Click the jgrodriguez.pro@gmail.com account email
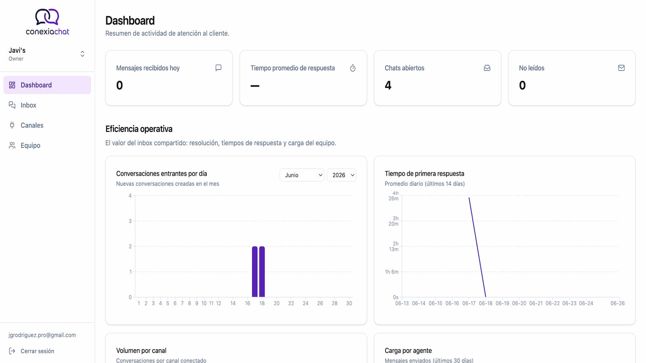Image resolution: width=646 pixels, height=363 pixels. (42, 335)
